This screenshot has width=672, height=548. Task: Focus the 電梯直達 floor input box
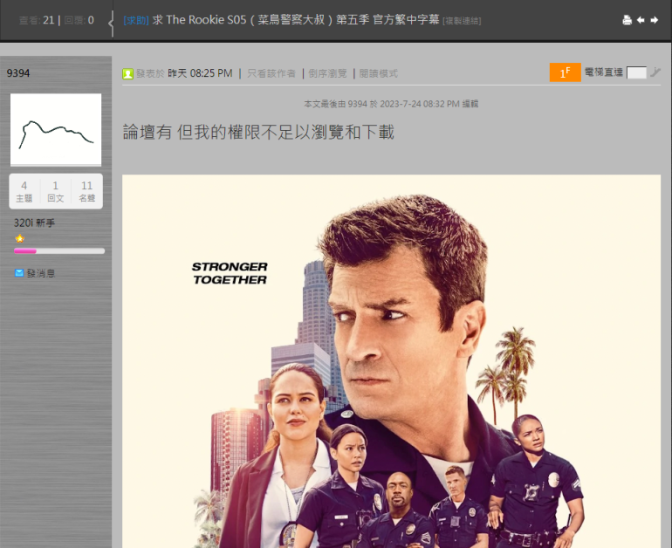pos(636,72)
